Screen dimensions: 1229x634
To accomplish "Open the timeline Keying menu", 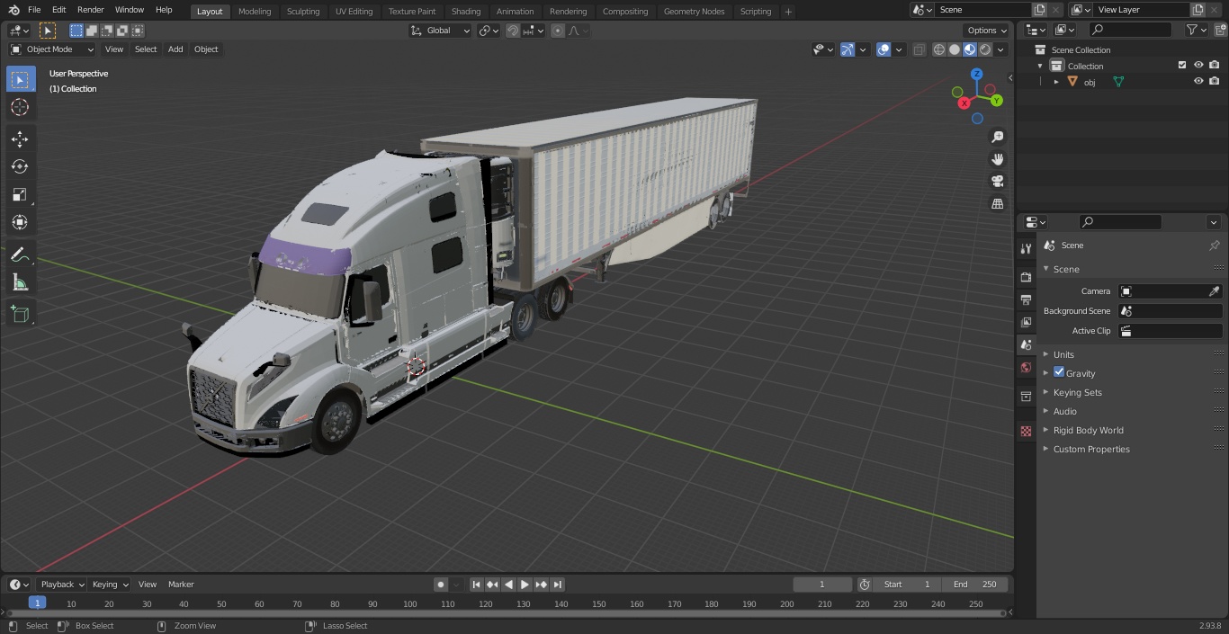I will coord(110,585).
